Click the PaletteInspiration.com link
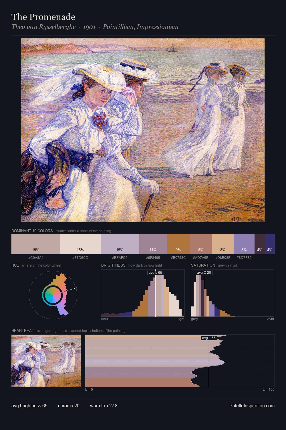The height and width of the screenshot is (430, 286). (x=252, y=406)
